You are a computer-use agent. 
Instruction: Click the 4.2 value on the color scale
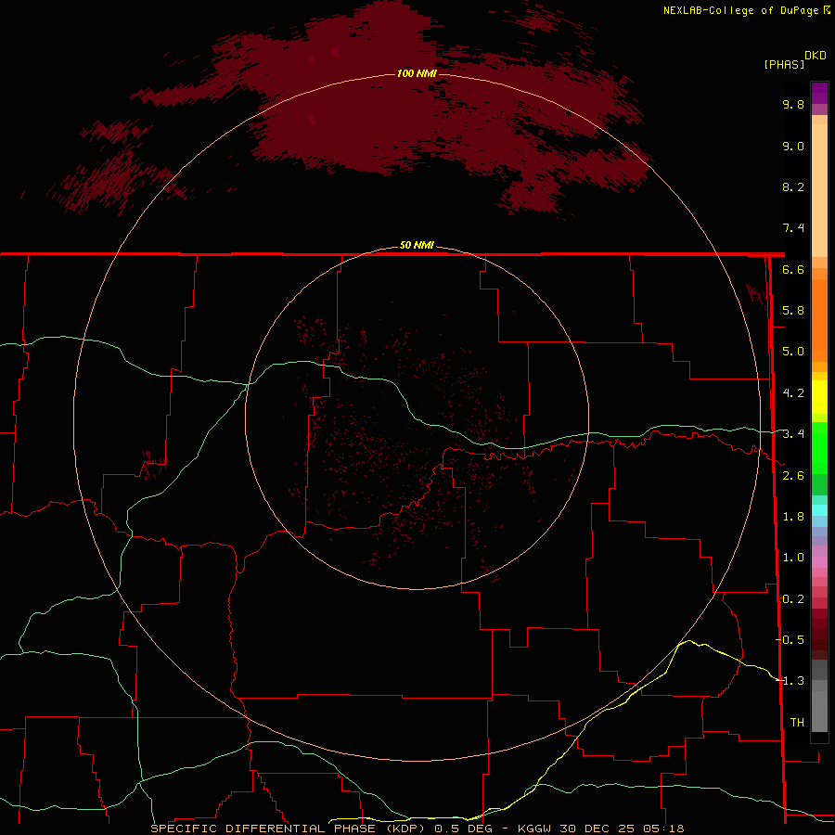tap(793, 393)
